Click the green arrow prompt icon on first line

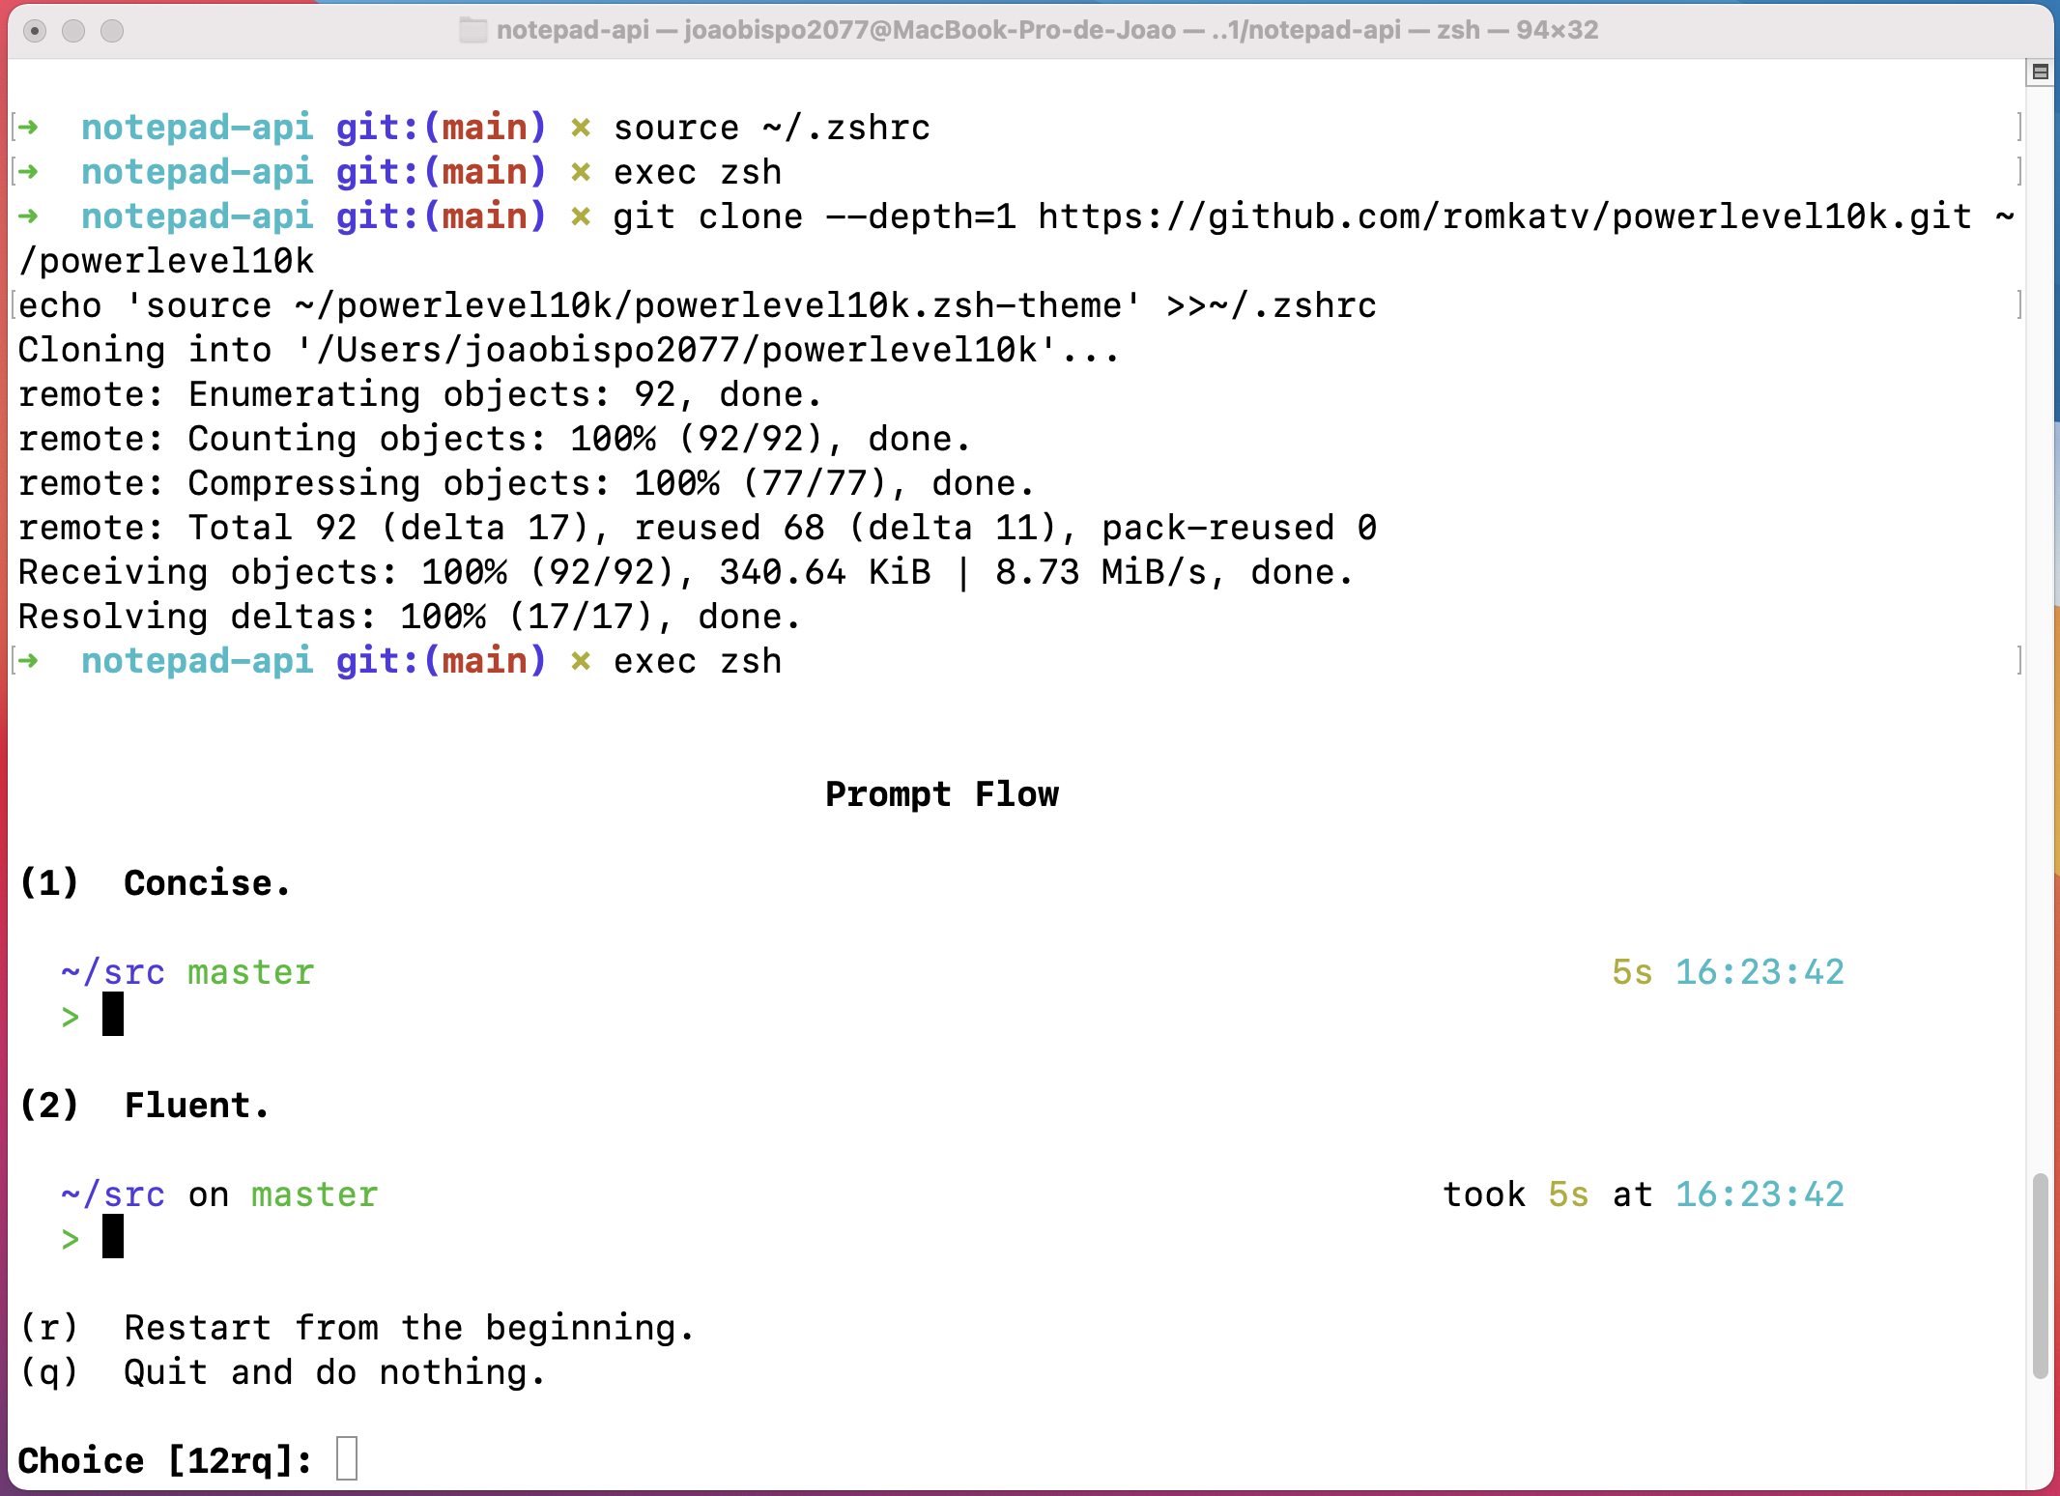29,127
